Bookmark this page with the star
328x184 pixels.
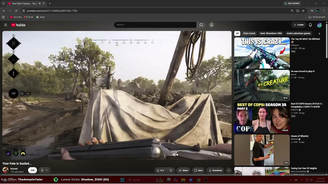coord(303,11)
